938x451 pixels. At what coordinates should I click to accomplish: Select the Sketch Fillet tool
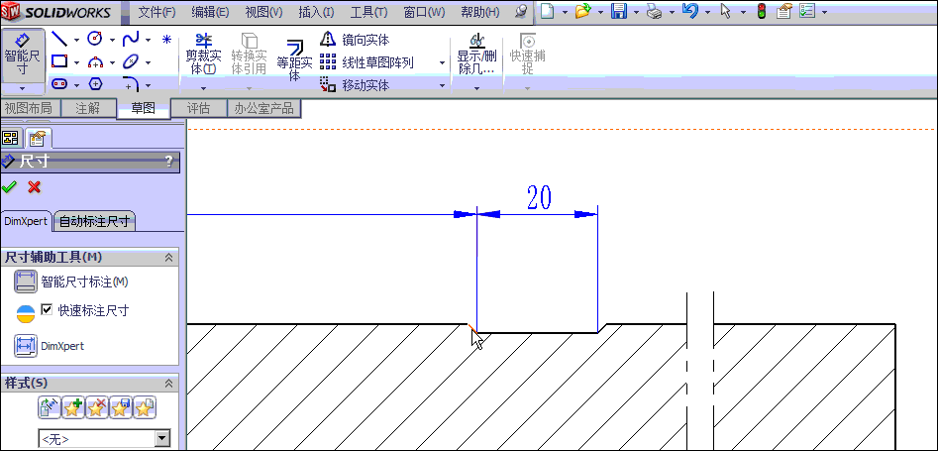131,84
